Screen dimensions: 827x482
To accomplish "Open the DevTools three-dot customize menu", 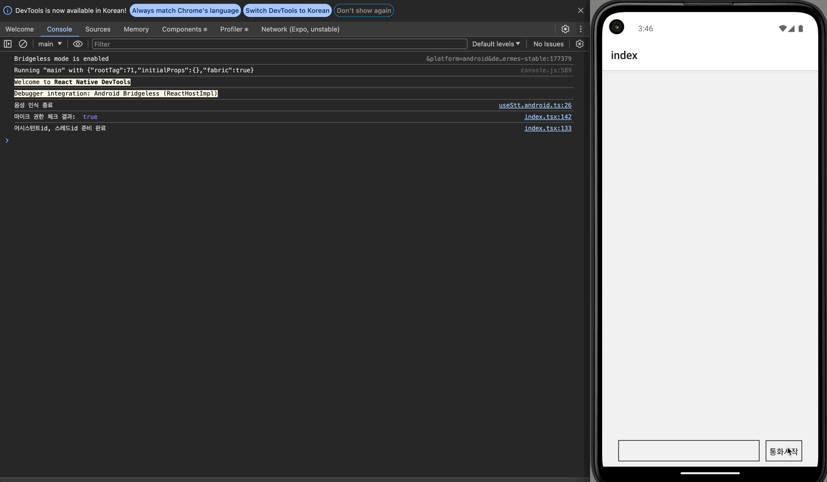I will 581,29.
